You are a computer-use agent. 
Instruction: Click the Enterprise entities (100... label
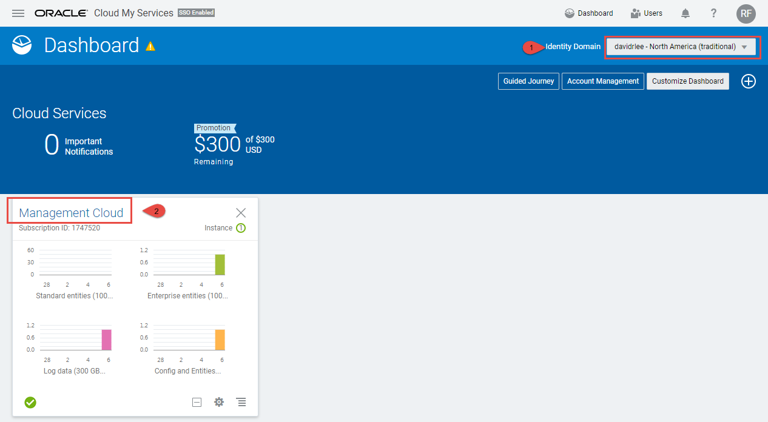[x=188, y=296]
